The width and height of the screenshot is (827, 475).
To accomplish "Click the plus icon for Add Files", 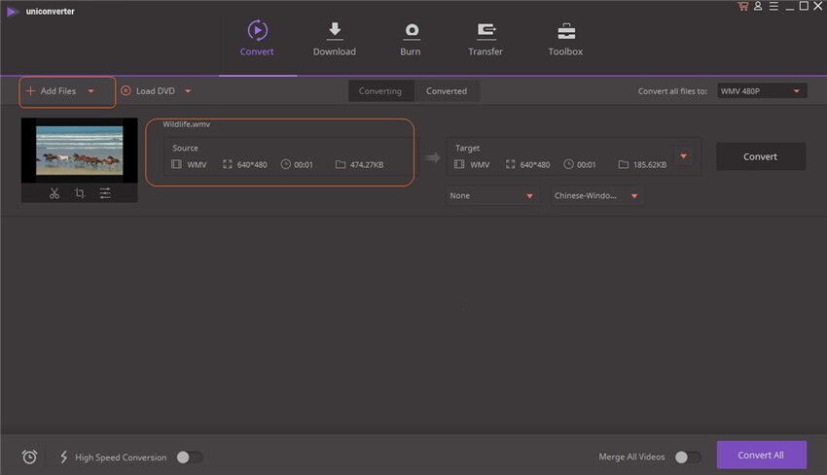I will coord(30,90).
